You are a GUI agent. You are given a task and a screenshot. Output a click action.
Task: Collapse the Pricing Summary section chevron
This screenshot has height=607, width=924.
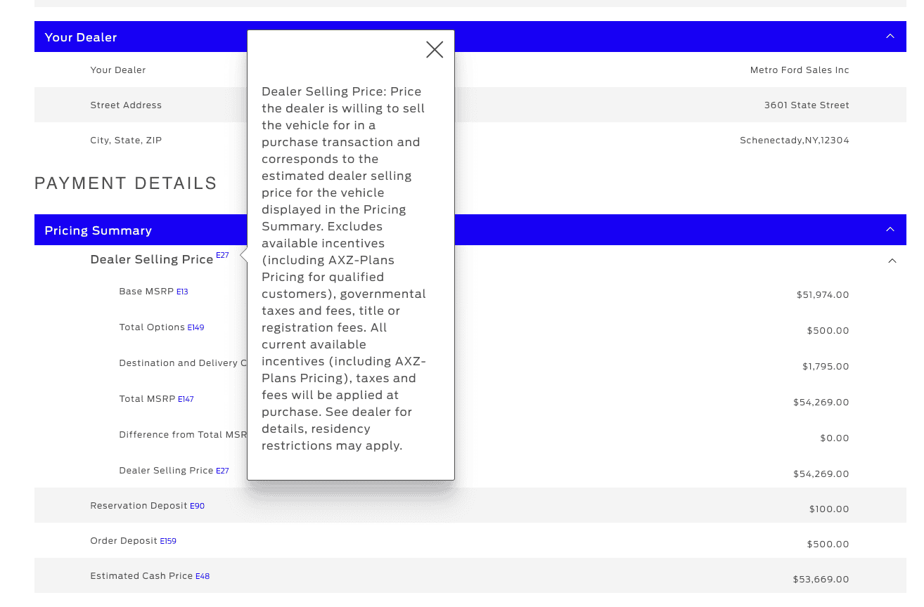[890, 230]
